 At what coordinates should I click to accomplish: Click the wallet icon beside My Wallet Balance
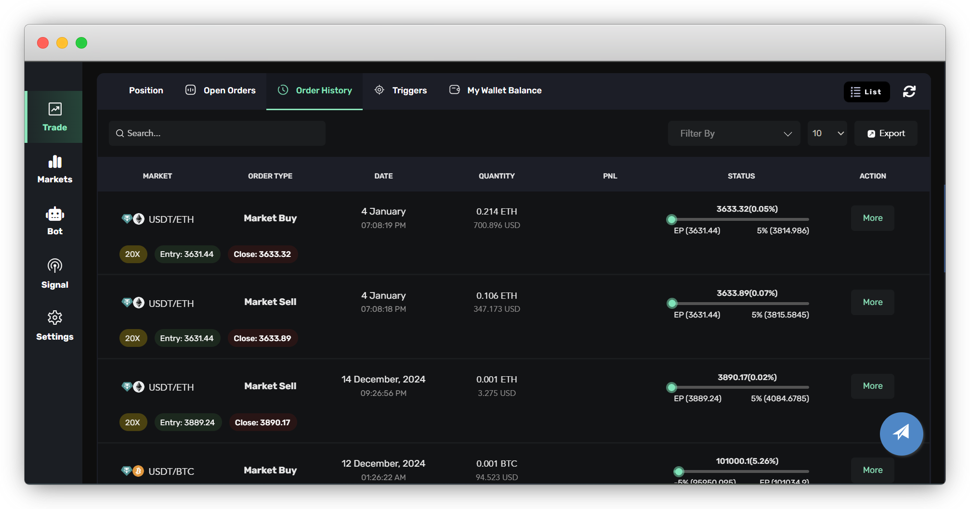click(x=454, y=89)
